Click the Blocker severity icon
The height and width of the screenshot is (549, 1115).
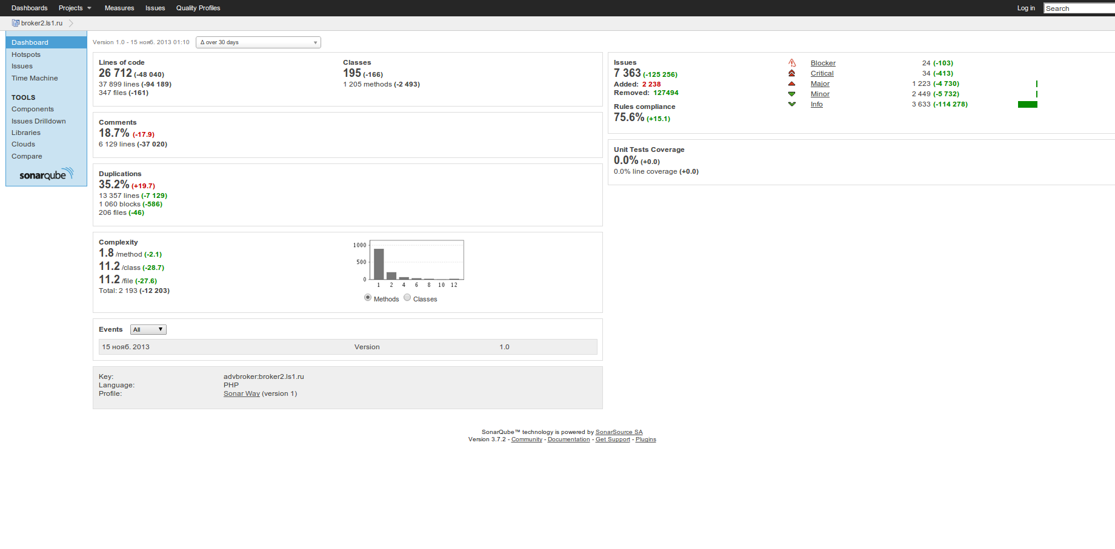pos(792,63)
